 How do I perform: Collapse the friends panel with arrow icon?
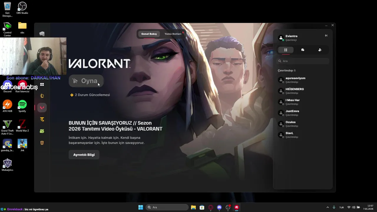(x=326, y=36)
